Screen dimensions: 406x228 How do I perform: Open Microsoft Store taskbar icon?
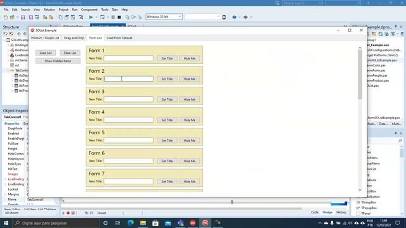coord(155,223)
